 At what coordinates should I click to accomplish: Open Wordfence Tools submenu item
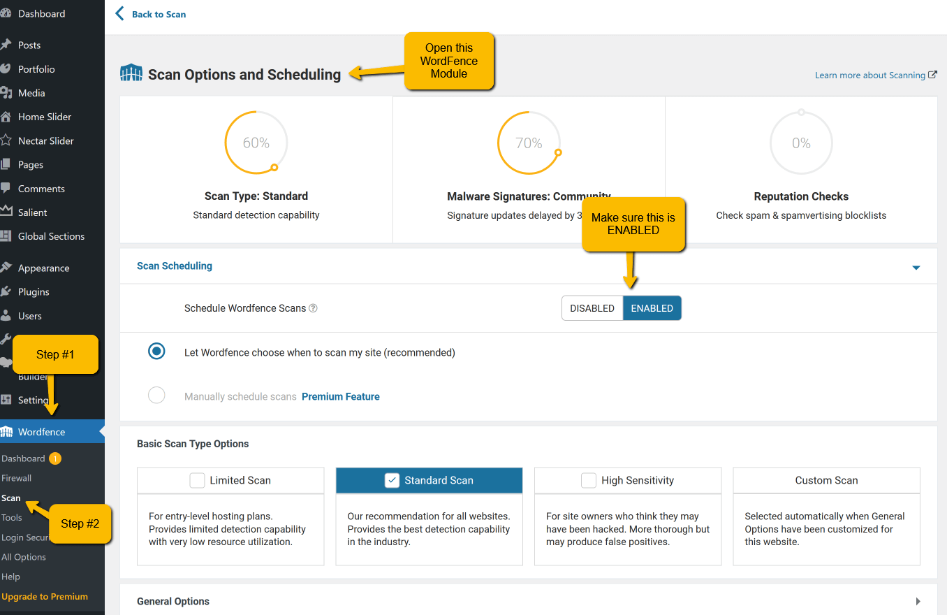(12, 517)
